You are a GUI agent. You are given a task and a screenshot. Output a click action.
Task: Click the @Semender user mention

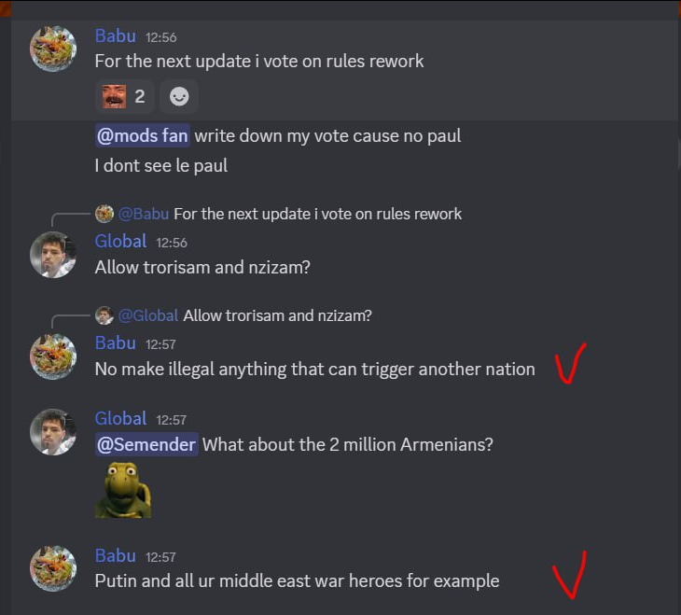click(146, 444)
